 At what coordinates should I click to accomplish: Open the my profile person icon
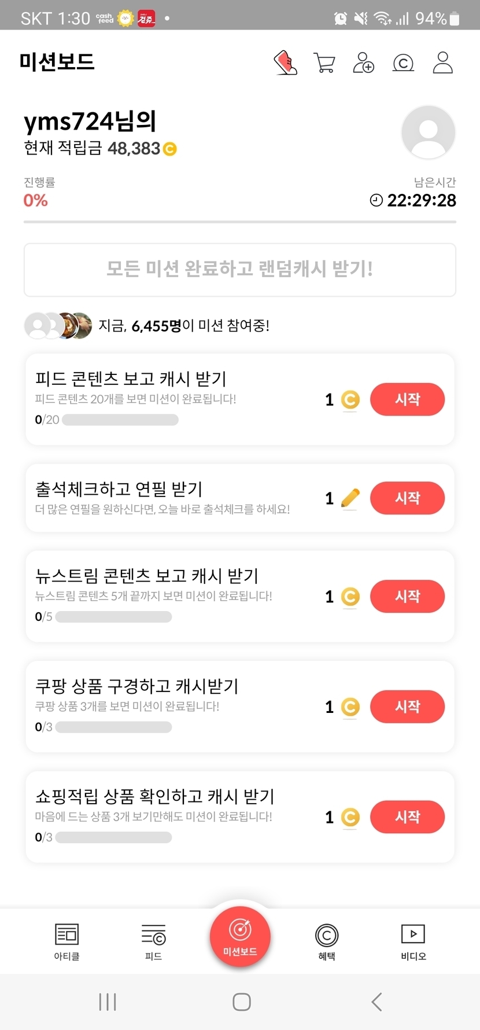(443, 62)
